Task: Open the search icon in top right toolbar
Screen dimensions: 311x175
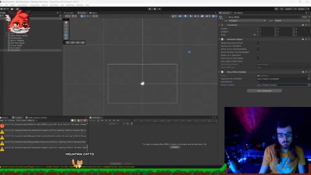Action: pos(282,9)
